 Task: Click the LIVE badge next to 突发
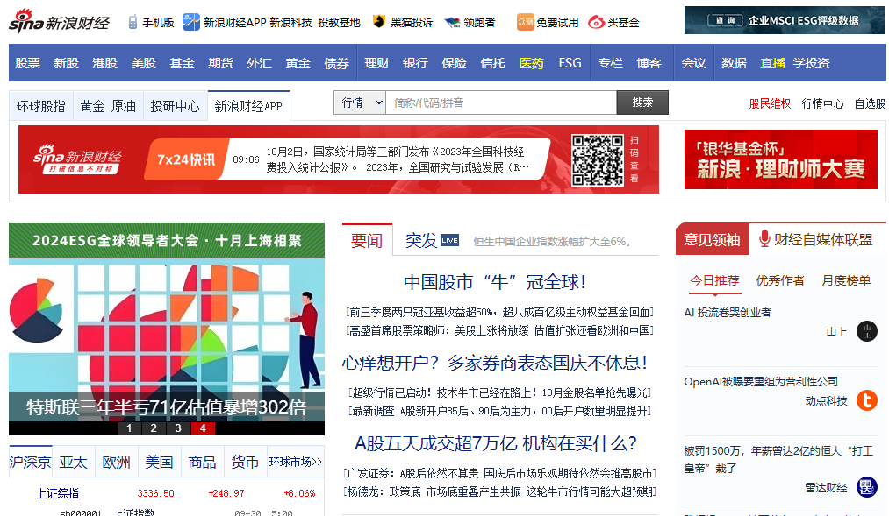point(449,240)
